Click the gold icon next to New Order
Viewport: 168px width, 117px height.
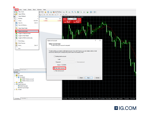45,12
